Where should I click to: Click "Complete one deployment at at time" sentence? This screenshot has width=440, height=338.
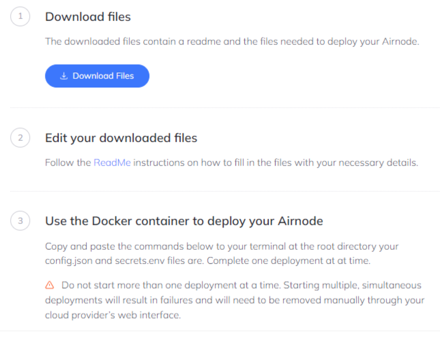pos(288,261)
